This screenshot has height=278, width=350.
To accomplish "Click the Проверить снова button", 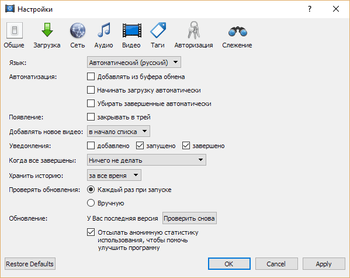I will tap(189, 218).
